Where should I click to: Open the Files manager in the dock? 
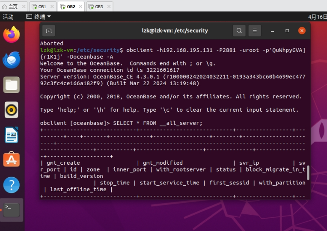pyautogui.click(x=12, y=85)
